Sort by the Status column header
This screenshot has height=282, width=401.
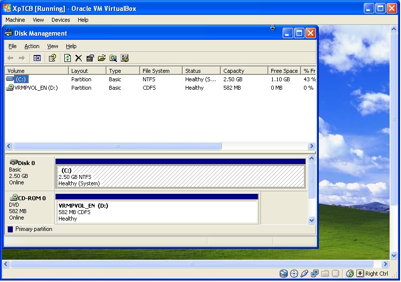tap(201, 71)
